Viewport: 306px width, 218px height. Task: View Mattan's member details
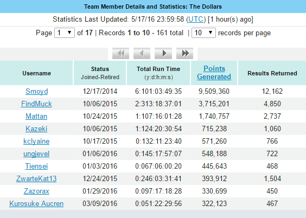click(x=36, y=117)
